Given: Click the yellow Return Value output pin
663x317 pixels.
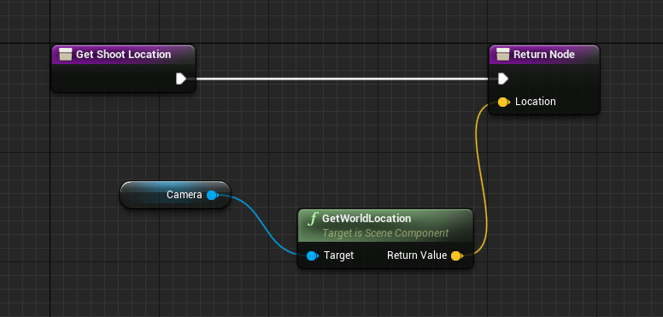Looking at the screenshot, I should [x=456, y=255].
